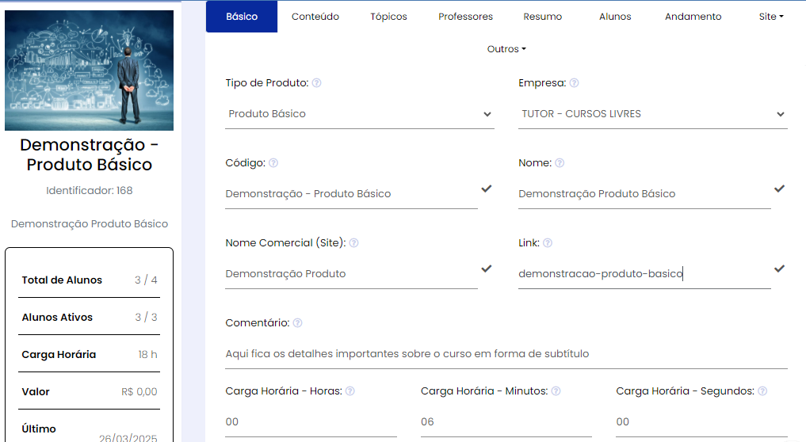Expand the Outros dropdown menu
Viewport: 806px width, 442px height.
[x=506, y=49]
